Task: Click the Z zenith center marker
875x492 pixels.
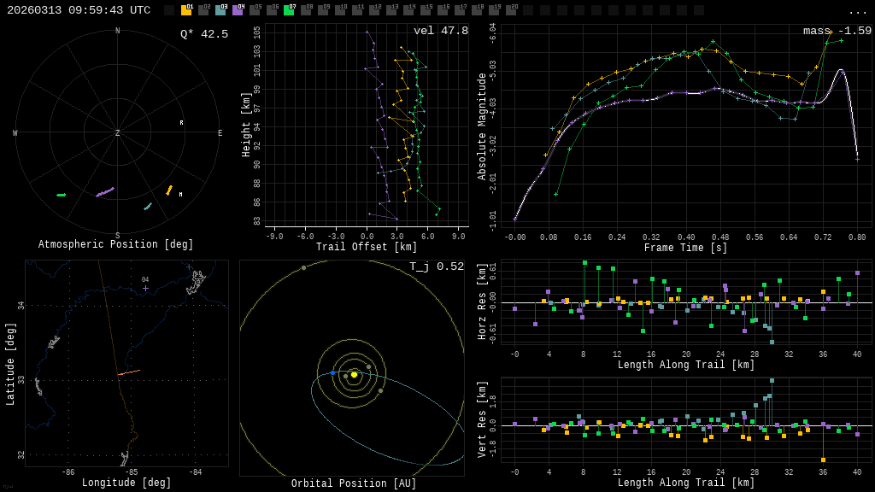Action: pyautogui.click(x=118, y=133)
